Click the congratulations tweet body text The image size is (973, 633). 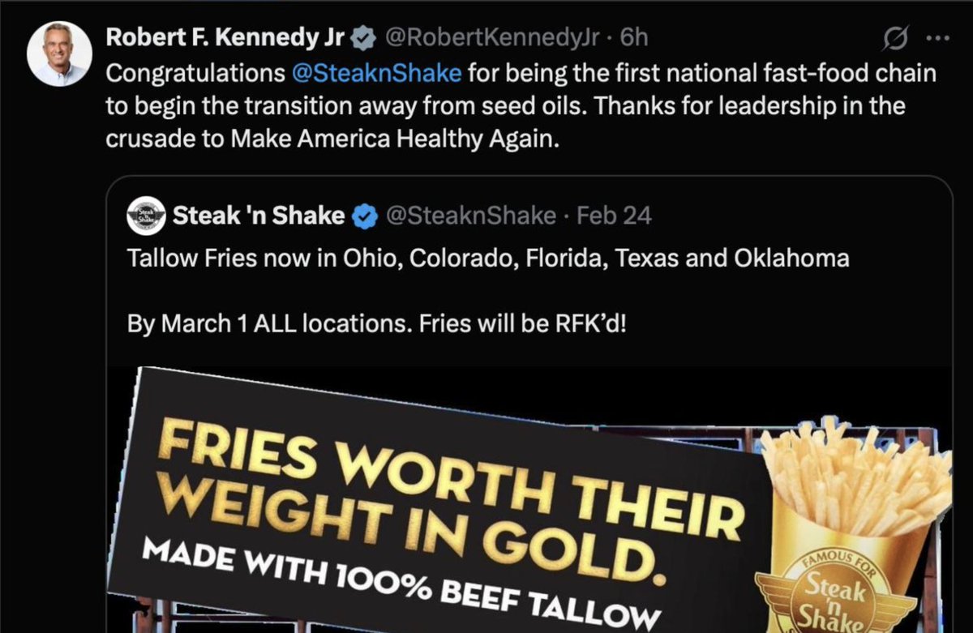521,106
